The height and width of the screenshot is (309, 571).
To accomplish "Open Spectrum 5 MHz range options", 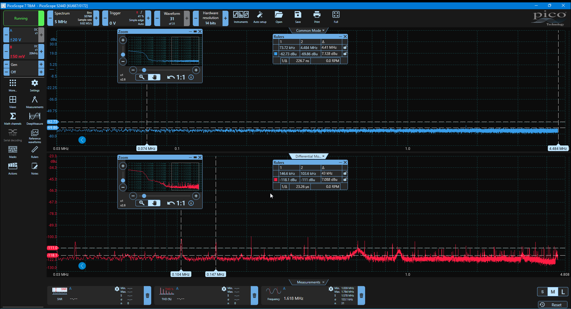I will pyautogui.click(x=73, y=18).
